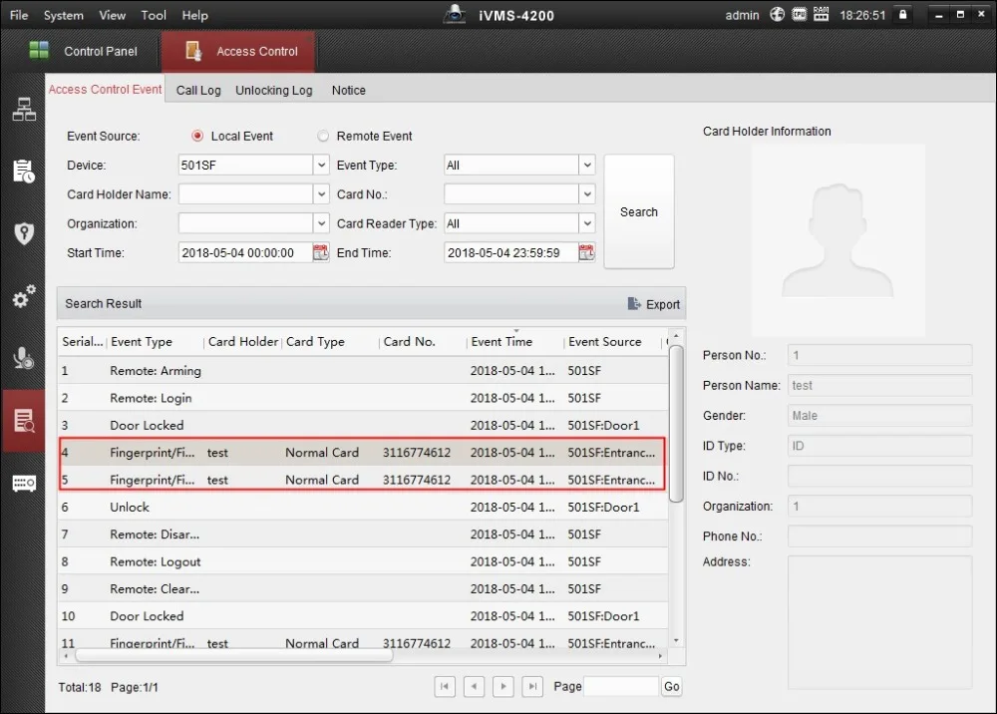Expand the Device dropdown
The height and width of the screenshot is (714, 997).
pyautogui.click(x=322, y=165)
